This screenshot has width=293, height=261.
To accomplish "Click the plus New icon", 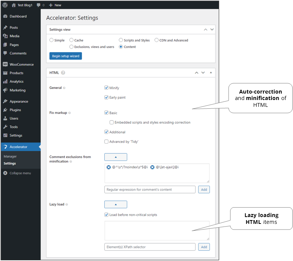I will coord(51,5).
